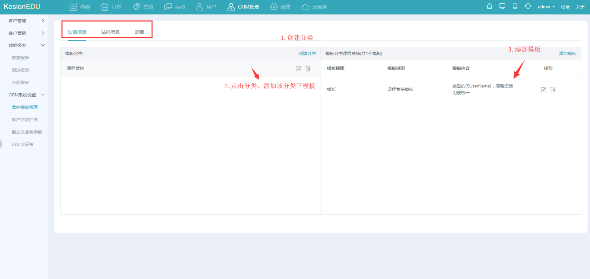Viewport: 590px width, 279px height.
Task: Edit the 模板一 template row
Action: [544, 90]
